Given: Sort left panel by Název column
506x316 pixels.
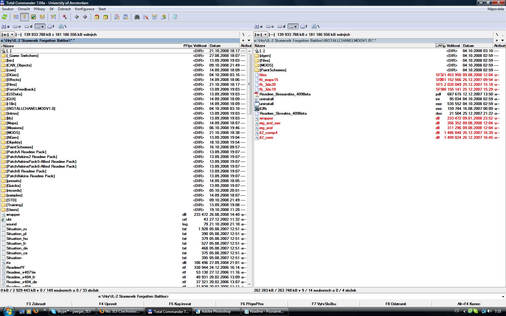Looking at the screenshot, I should click(92, 46).
